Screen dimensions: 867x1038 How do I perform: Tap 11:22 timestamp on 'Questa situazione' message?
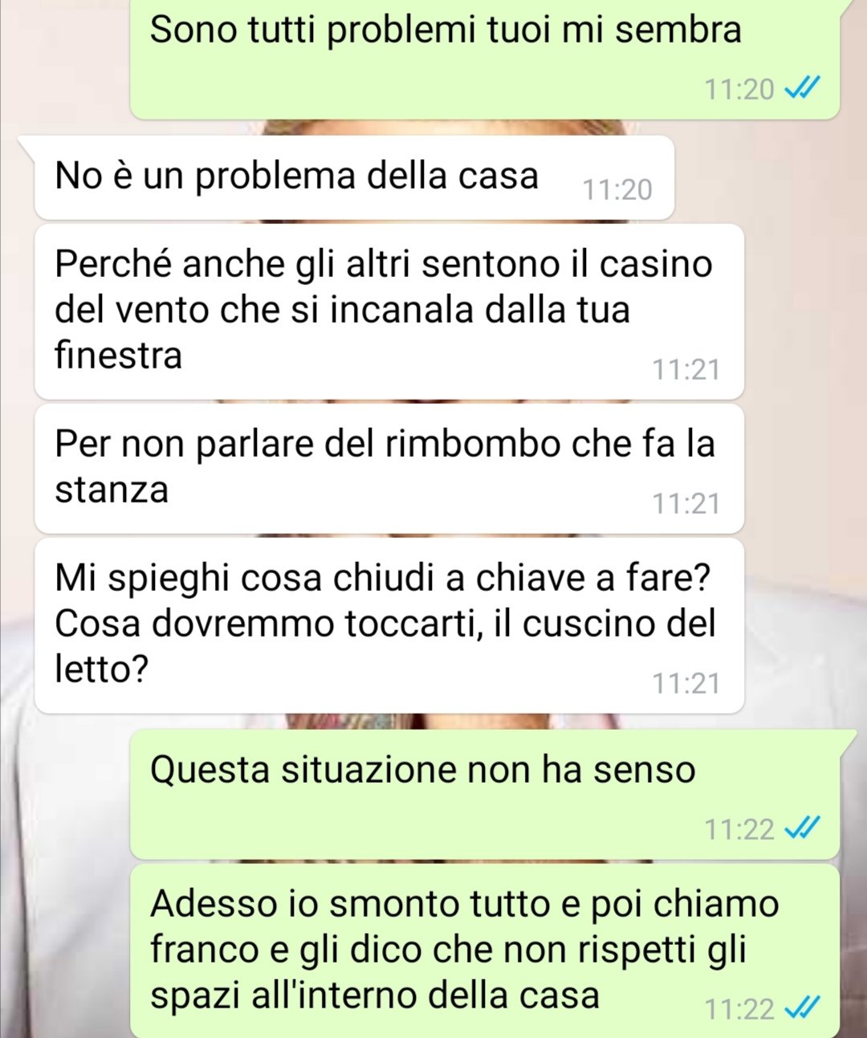739,828
